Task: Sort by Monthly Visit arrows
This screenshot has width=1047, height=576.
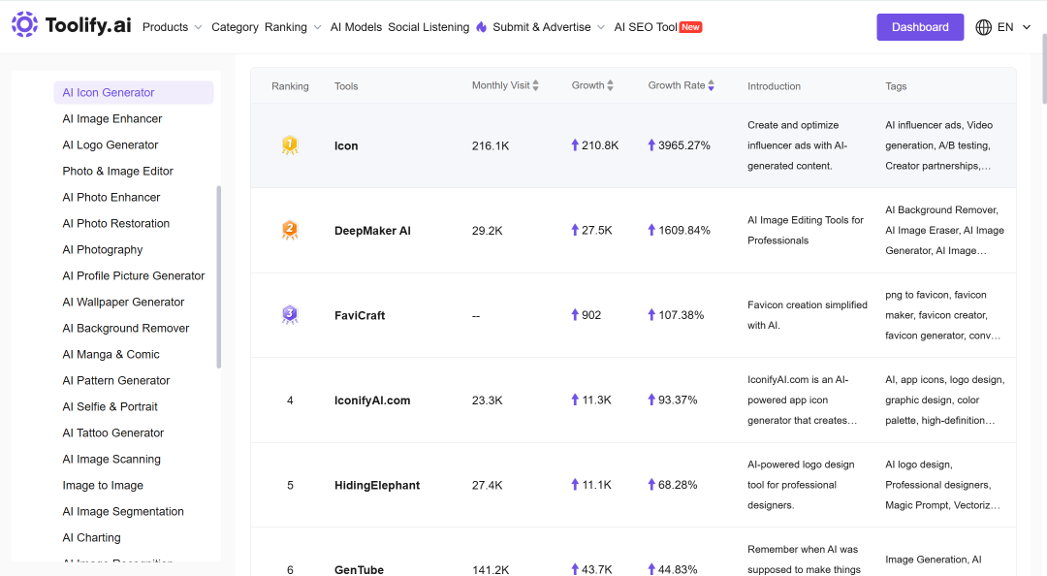Action: coord(535,85)
